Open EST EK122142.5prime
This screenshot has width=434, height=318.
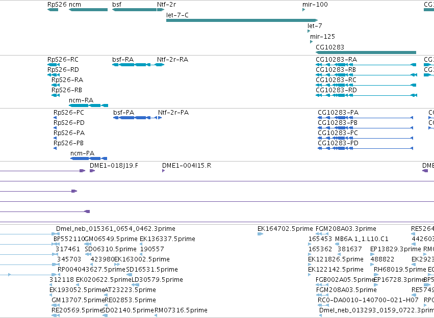click(x=336, y=270)
